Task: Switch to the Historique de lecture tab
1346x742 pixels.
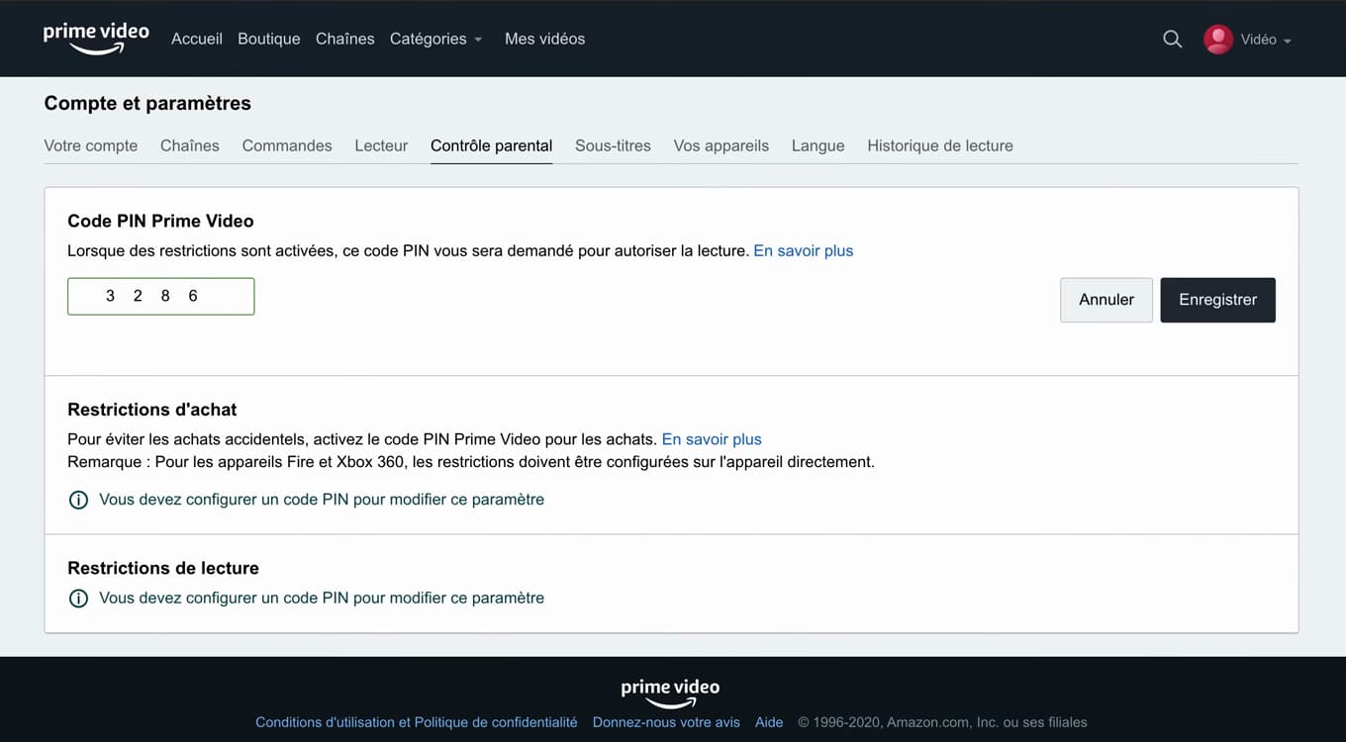Action: tap(940, 145)
